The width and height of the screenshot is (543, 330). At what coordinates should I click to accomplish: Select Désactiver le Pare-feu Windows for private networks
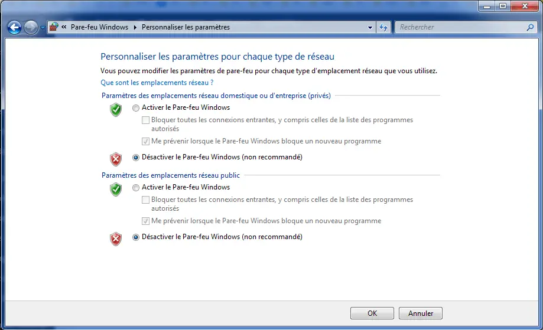click(x=136, y=158)
